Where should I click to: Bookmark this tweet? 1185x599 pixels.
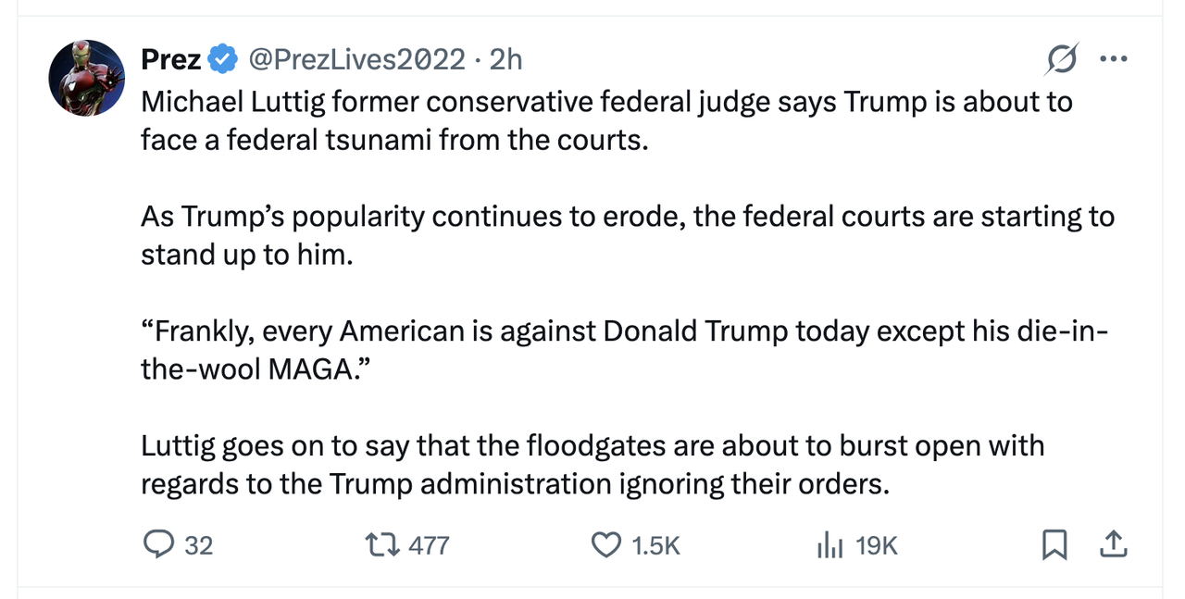[1054, 545]
